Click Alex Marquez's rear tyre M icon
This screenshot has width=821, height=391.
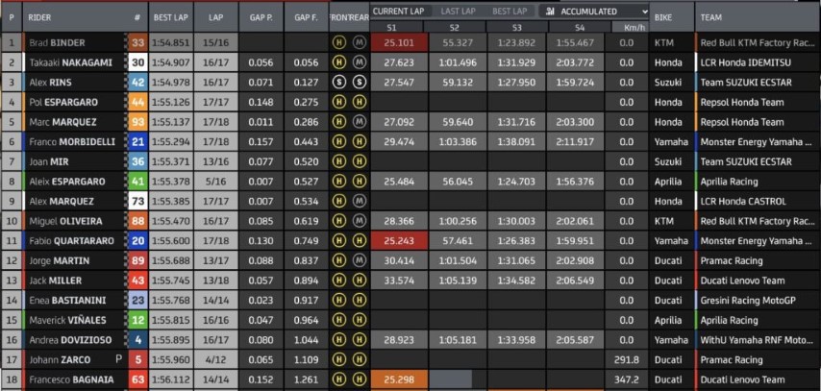click(359, 201)
